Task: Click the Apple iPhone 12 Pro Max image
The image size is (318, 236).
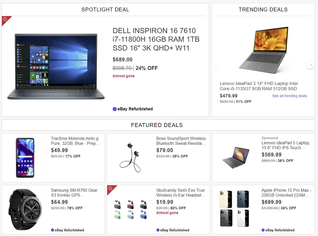Action: coord(234,209)
